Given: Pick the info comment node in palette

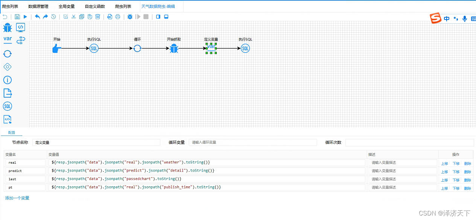Looking at the screenshot, I should (8, 80).
